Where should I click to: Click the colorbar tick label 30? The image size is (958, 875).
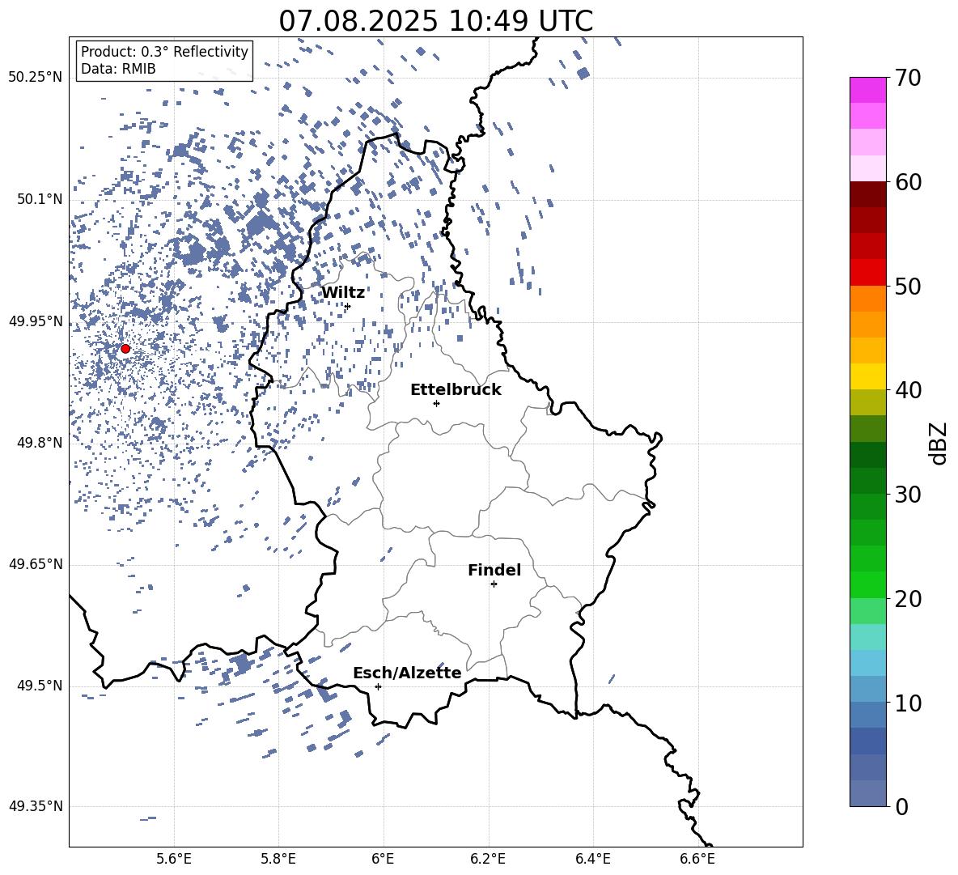click(x=908, y=495)
